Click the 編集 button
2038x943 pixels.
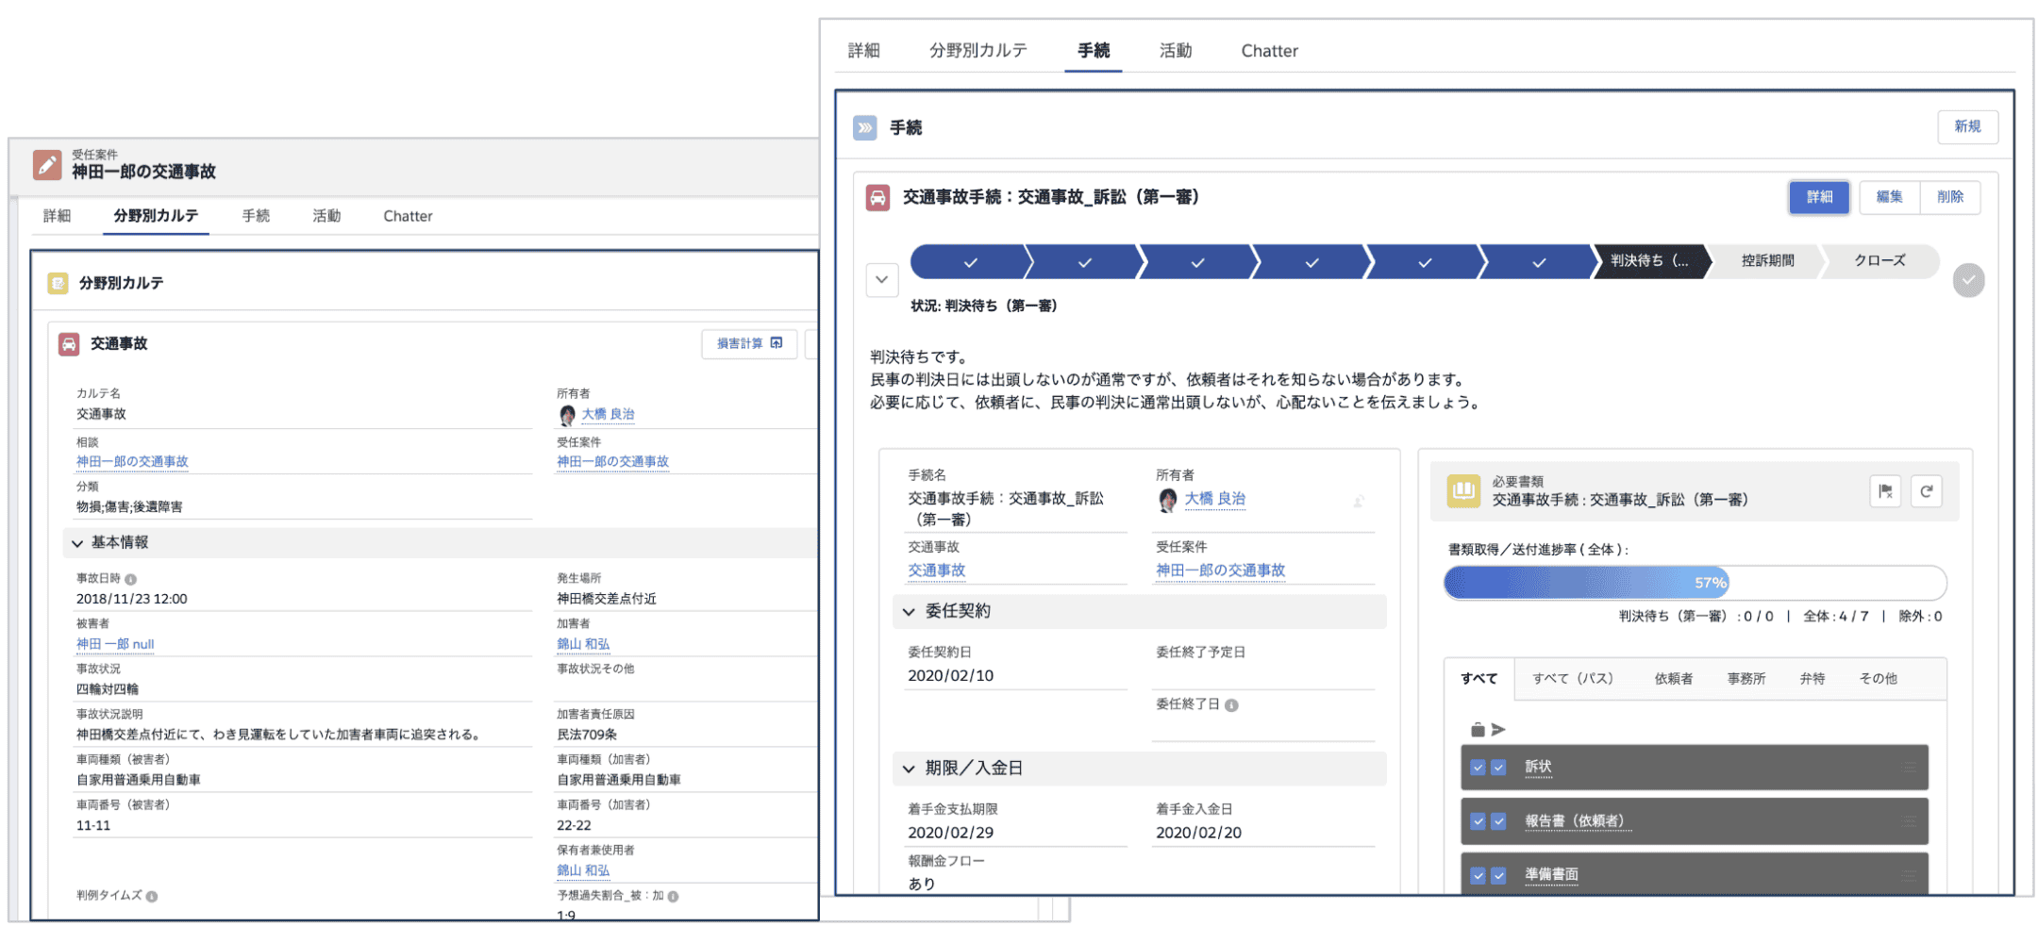(1889, 197)
